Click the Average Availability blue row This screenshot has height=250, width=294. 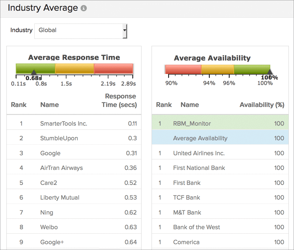click(220, 138)
